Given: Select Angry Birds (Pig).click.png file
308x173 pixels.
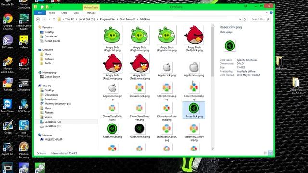Looking at the screenshot, I should click(x=112, y=39).
